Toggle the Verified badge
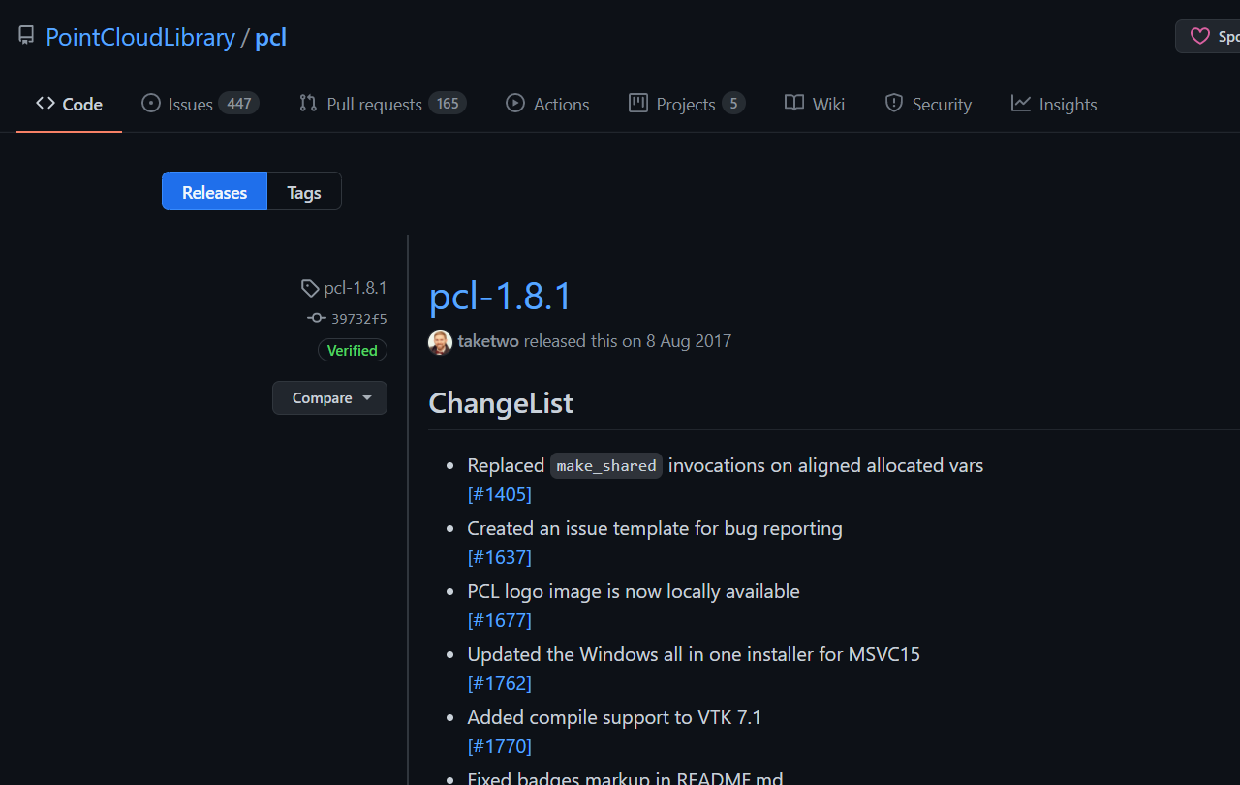 (x=352, y=350)
